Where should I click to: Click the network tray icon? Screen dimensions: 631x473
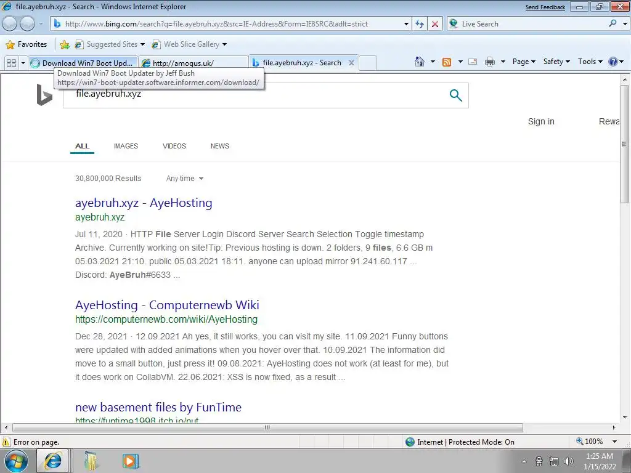coord(554,461)
